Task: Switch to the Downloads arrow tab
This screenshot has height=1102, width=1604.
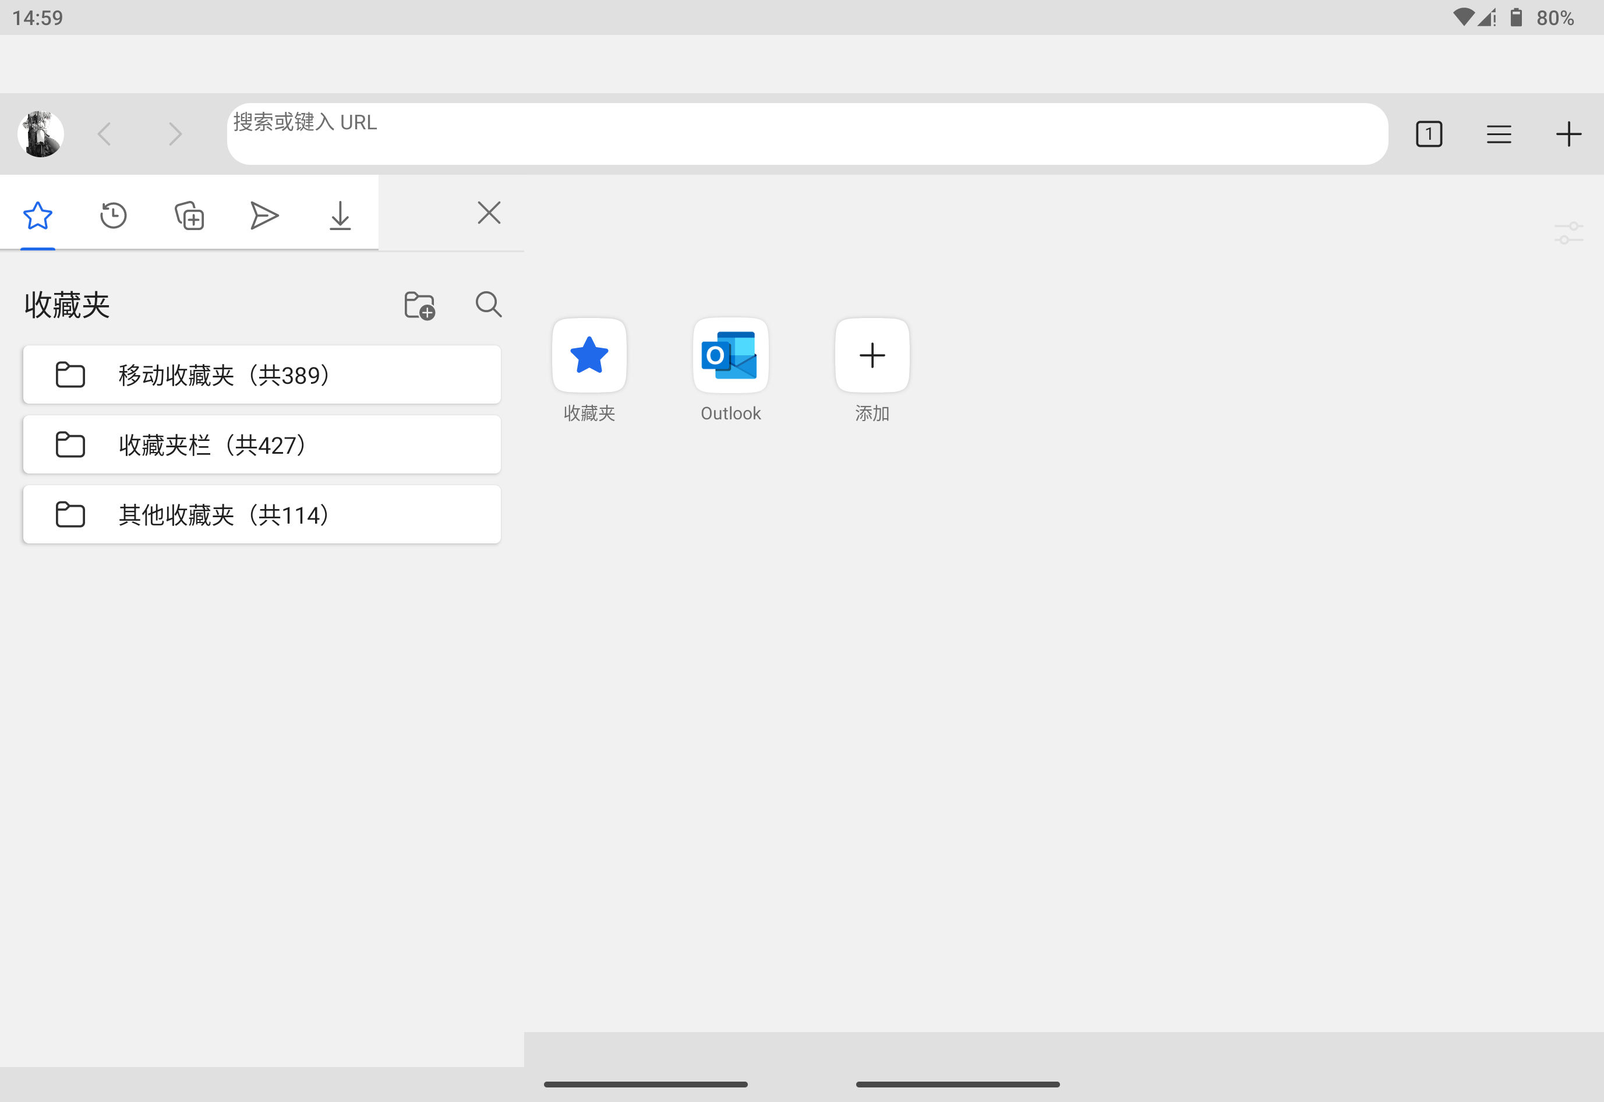Action: [x=340, y=216]
